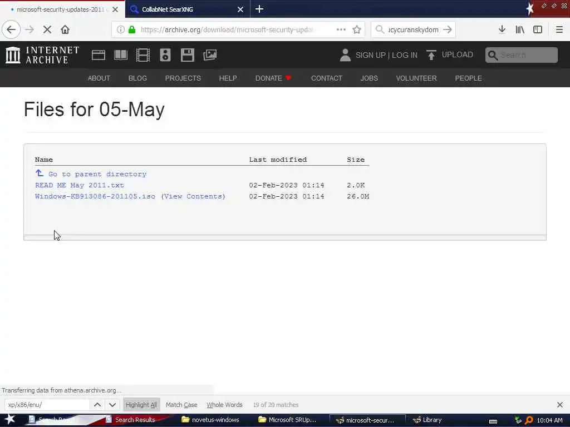
Task: Click the orange magnifier tray icon
Action: (x=529, y=420)
